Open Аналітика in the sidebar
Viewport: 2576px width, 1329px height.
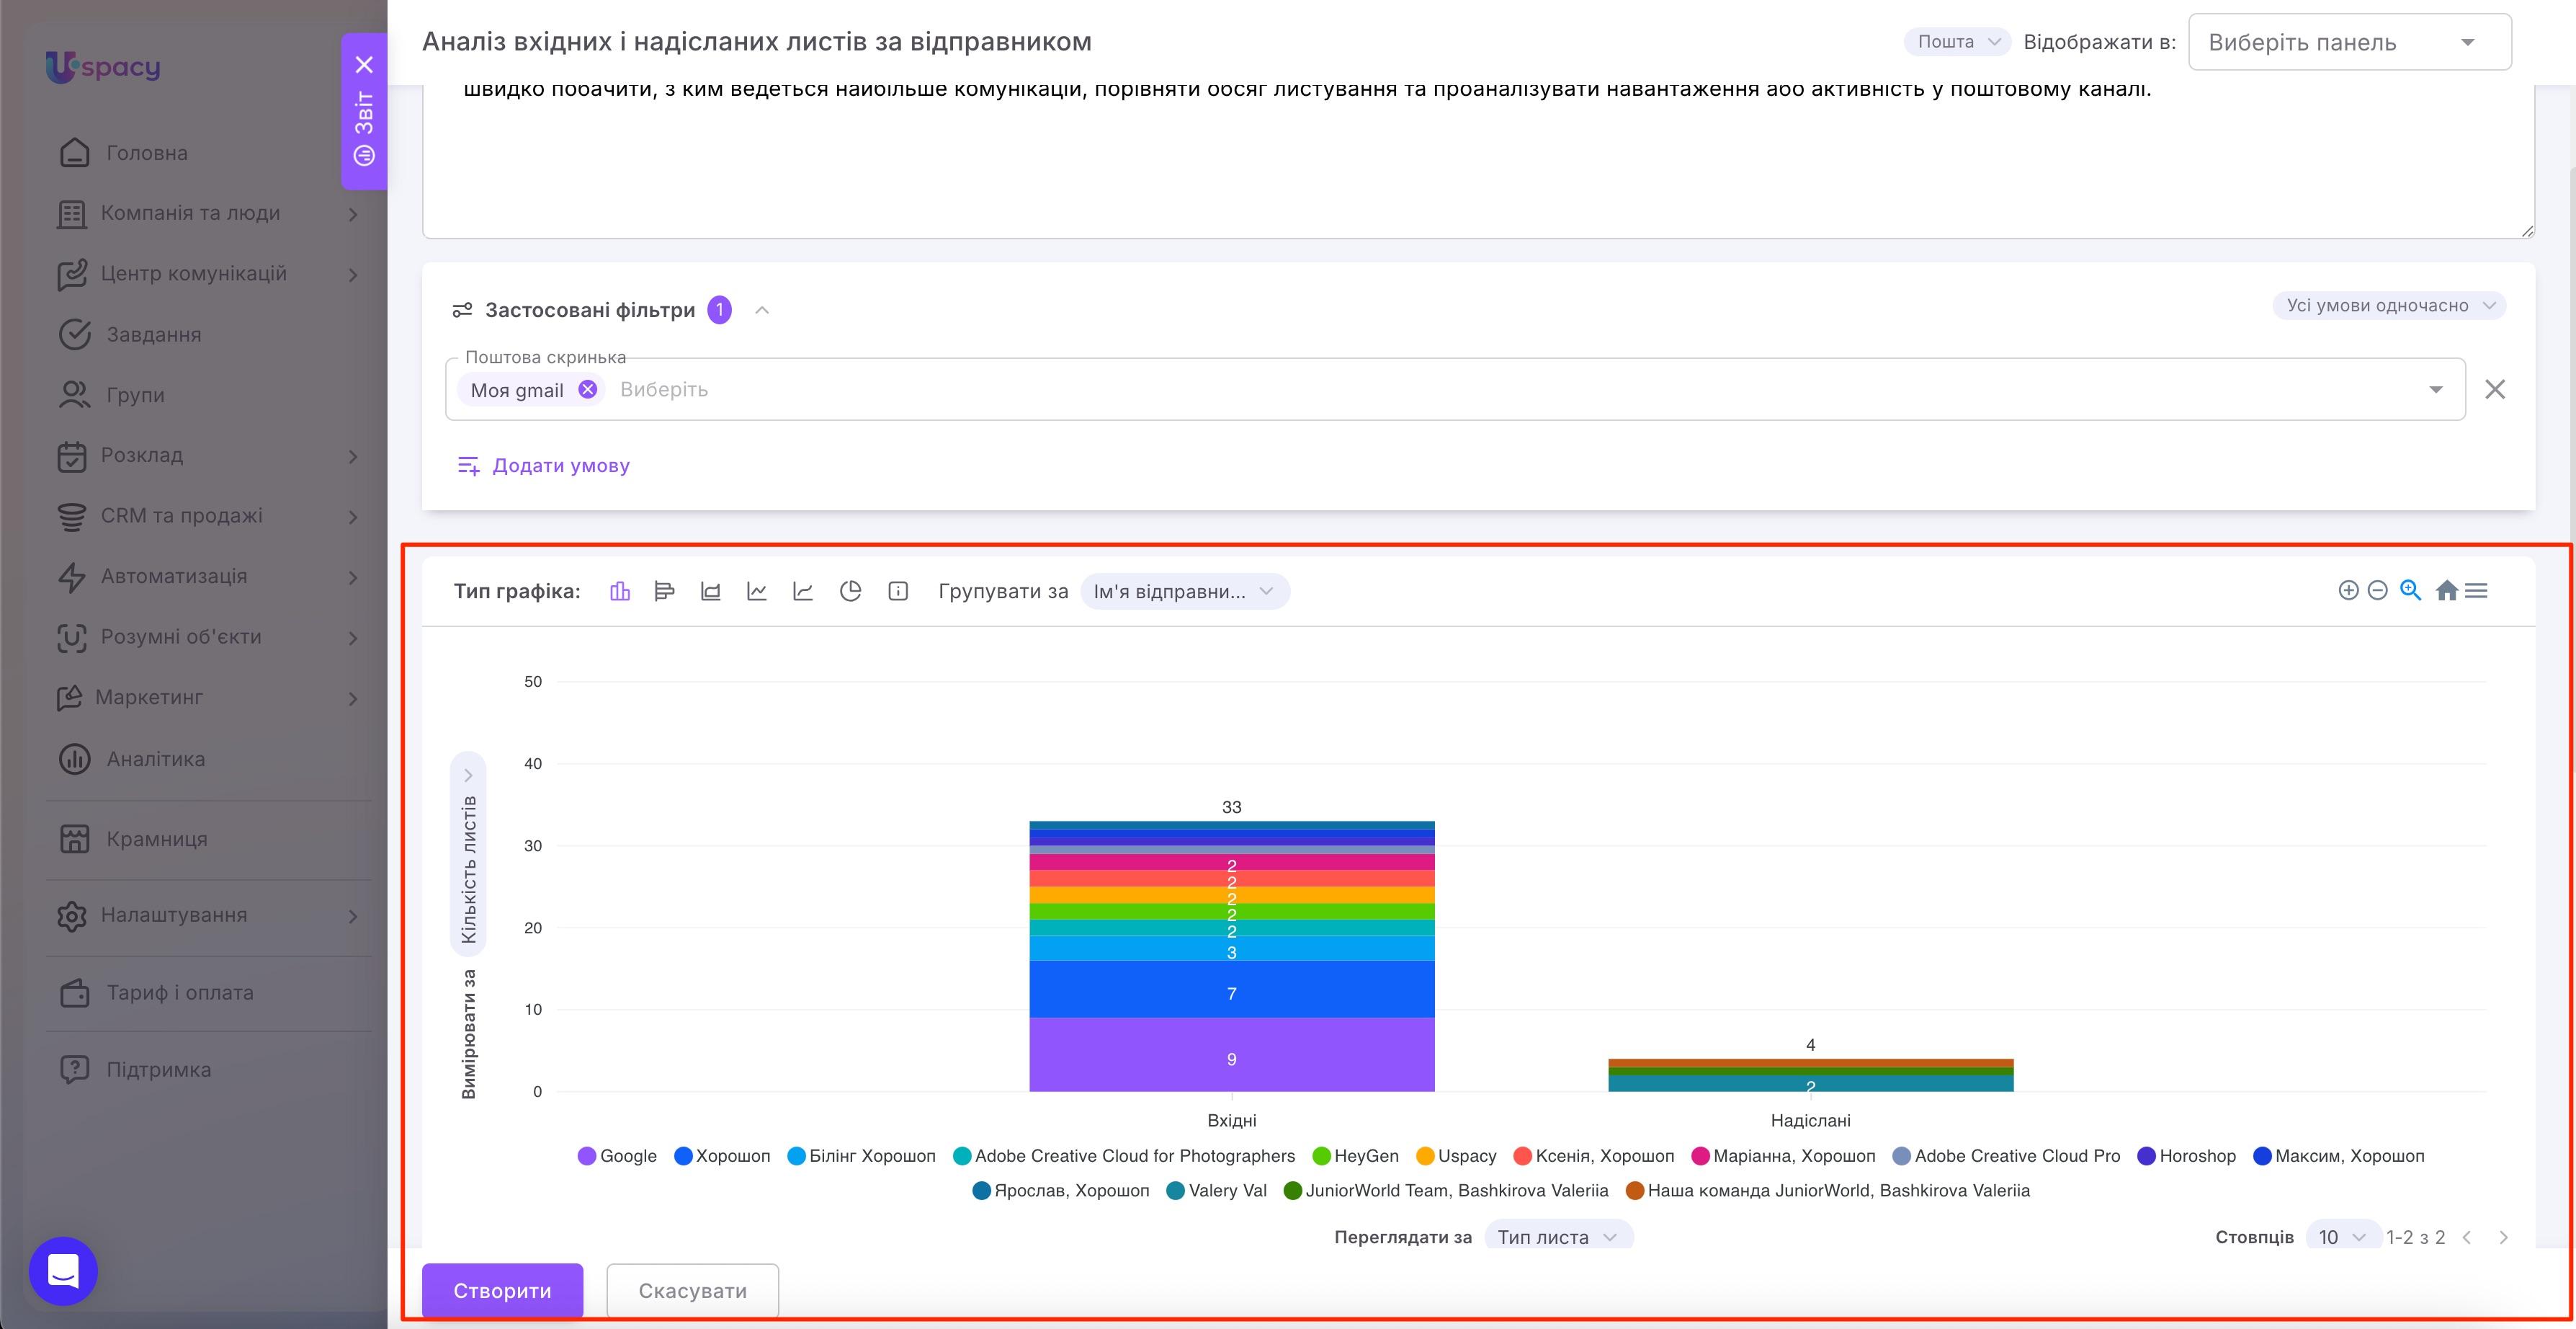click(x=155, y=759)
